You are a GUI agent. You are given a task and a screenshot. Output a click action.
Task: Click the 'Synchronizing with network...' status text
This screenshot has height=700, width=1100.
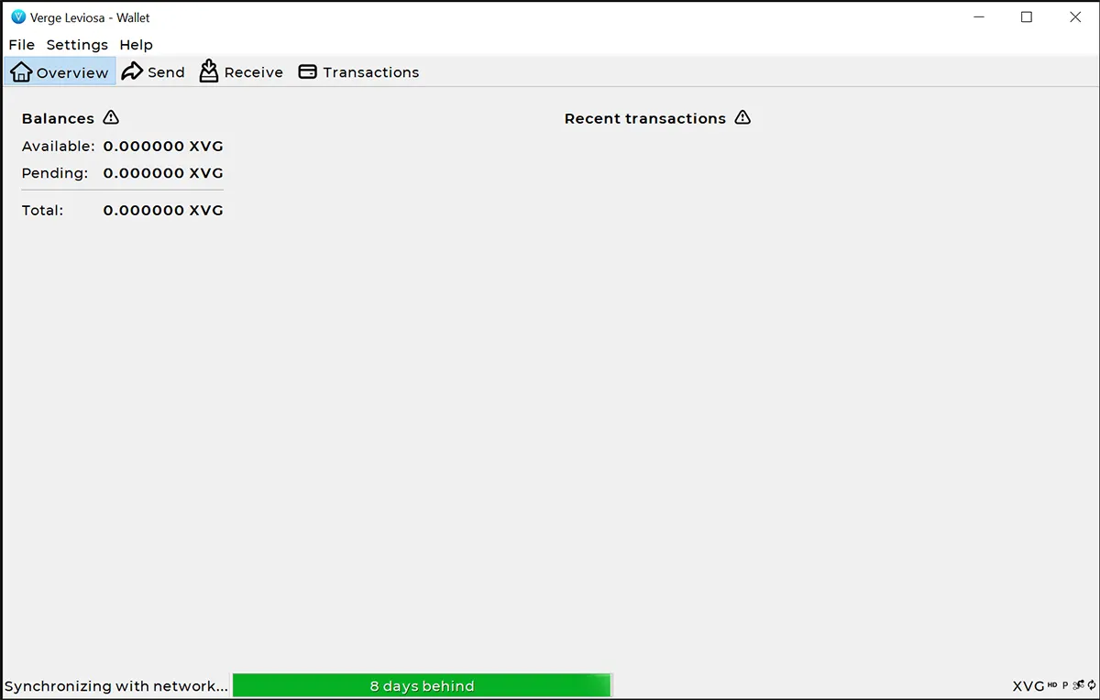click(116, 685)
